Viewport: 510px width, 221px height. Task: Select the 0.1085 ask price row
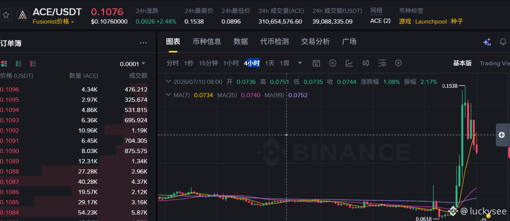pos(74,202)
